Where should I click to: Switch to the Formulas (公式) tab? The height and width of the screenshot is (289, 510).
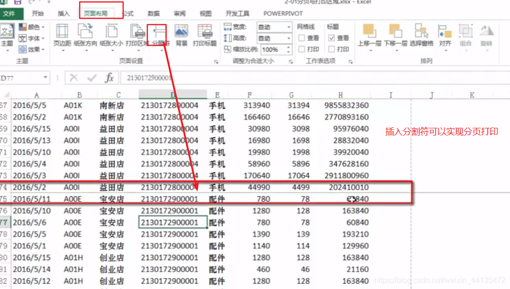[127, 14]
